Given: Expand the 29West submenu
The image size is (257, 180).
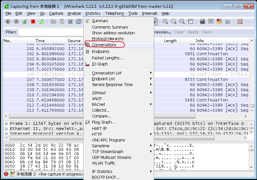Looking at the screenshot, I should [119, 93].
